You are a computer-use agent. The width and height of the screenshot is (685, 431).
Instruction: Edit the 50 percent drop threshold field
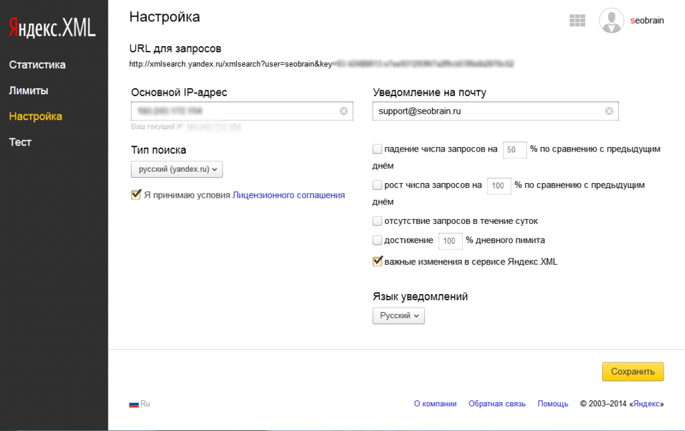tap(514, 150)
